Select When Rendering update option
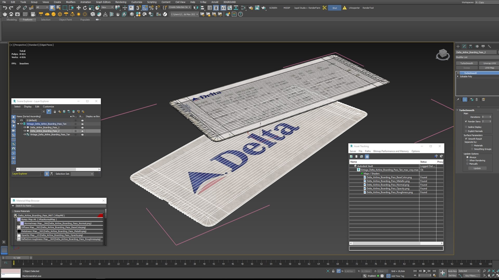Image resolution: width=499 pixels, height=280 pixels. pos(467,160)
